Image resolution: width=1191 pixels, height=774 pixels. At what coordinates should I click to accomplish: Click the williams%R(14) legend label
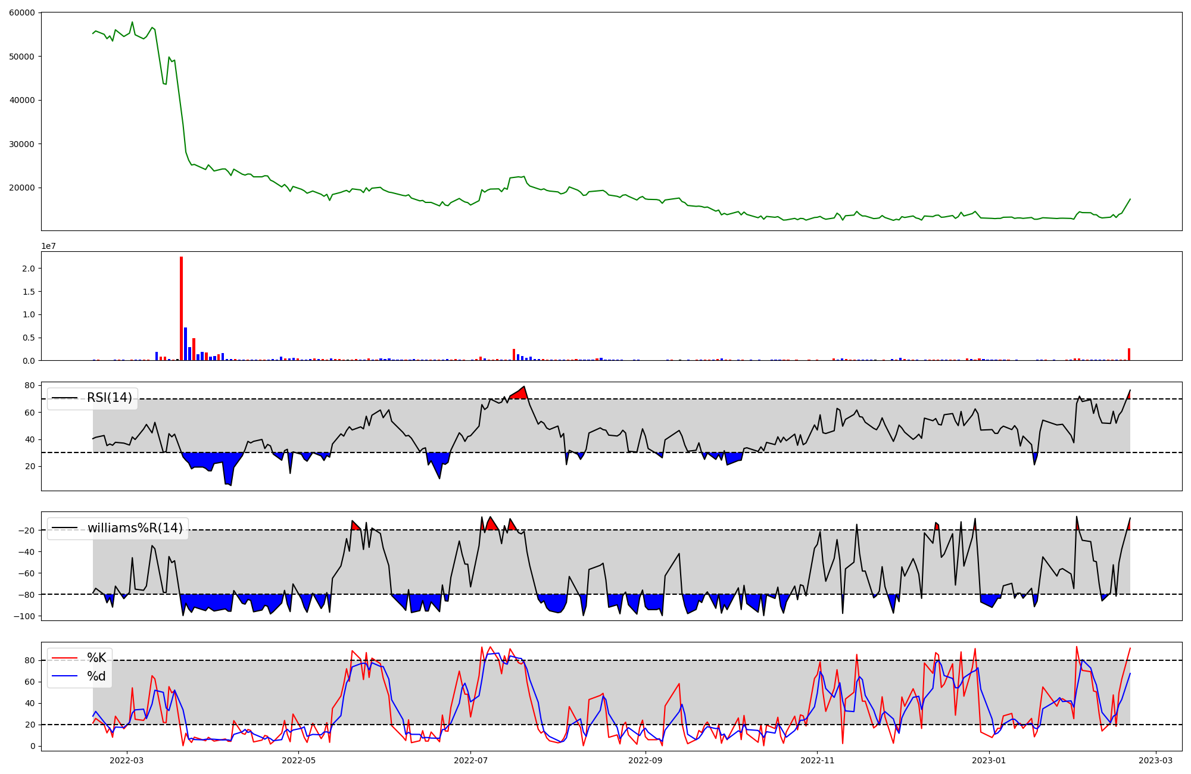(x=135, y=528)
